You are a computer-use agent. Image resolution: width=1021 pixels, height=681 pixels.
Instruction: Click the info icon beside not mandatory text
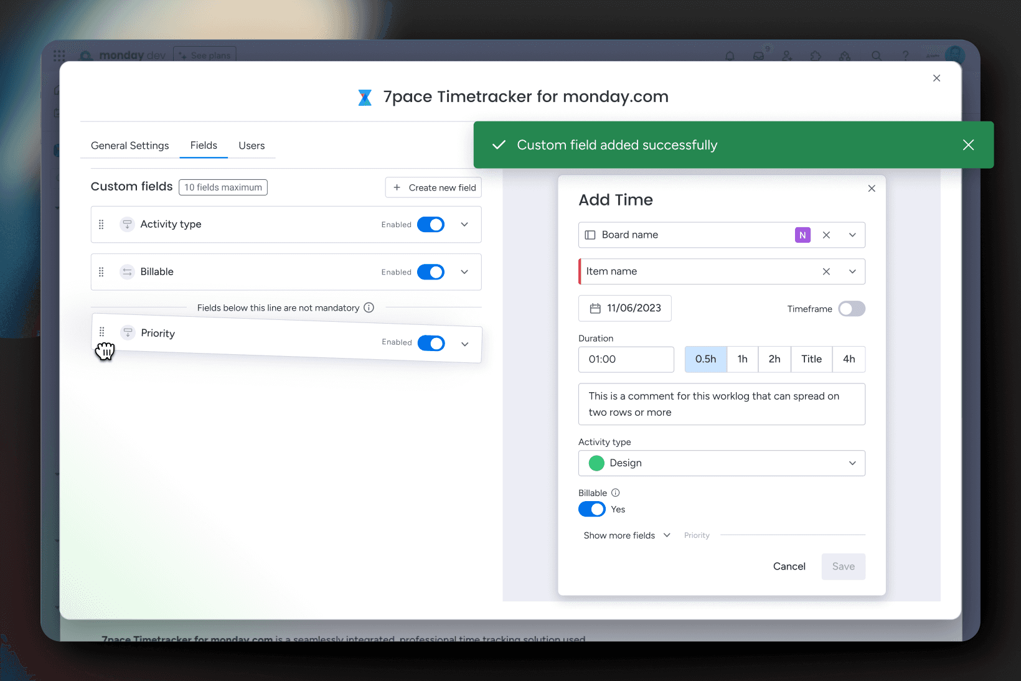point(369,308)
